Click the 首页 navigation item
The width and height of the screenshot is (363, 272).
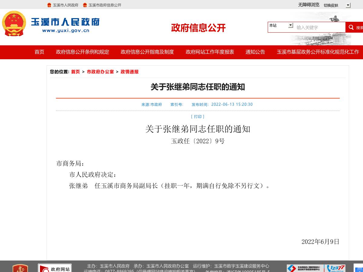(x=39, y=52)
